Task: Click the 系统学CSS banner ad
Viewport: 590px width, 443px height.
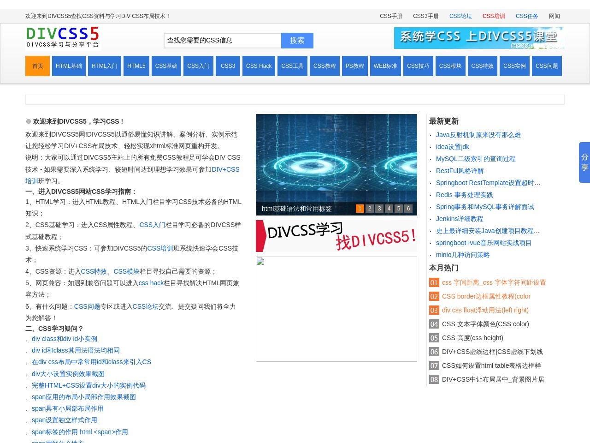Action: [x=479, y=38]
